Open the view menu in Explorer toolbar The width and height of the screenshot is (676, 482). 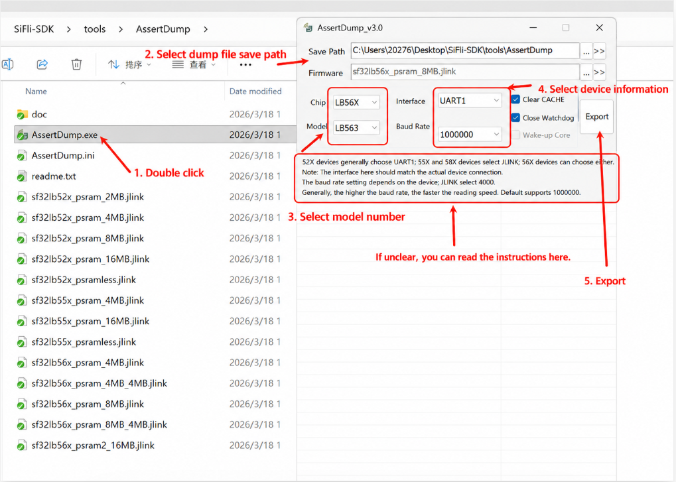[194, 64]
